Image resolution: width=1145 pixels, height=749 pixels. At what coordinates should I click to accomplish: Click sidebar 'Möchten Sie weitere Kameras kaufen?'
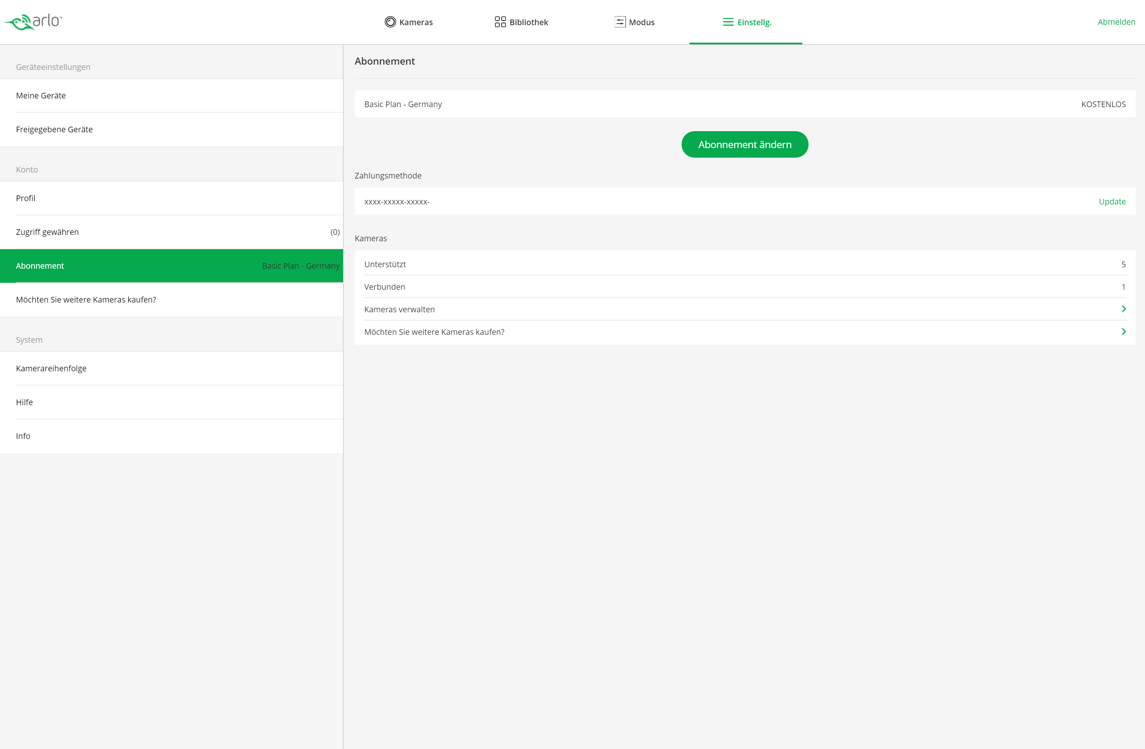pos(171,300)
